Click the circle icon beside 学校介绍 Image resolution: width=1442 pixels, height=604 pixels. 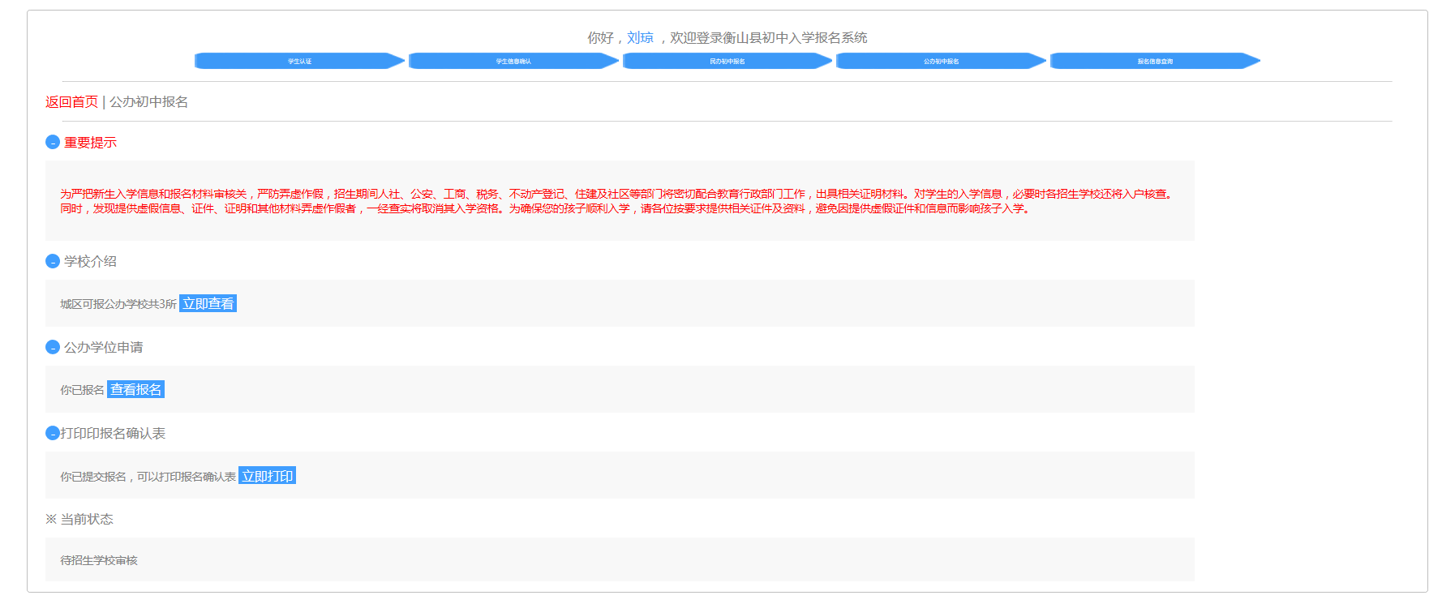pos(53,262)
